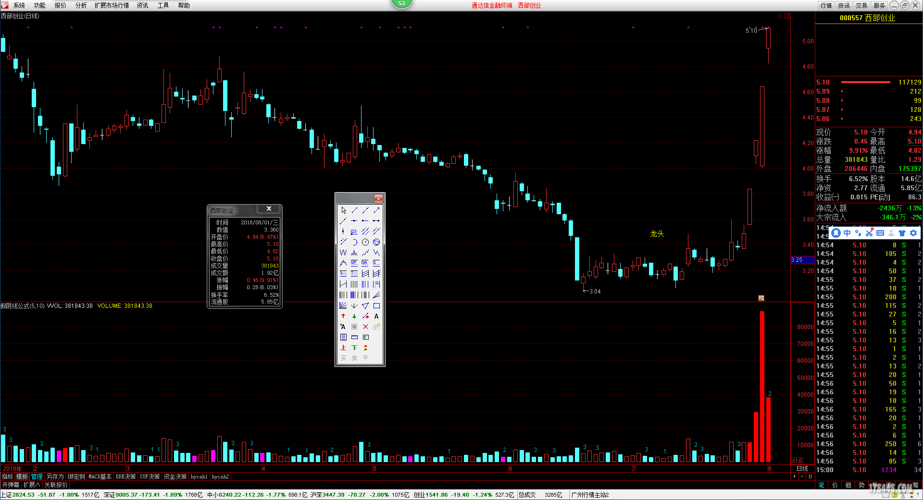Viewport: 923px width, 500px height.
Task: Select the W pattern drawing tool
Action: tap(343, 253)
